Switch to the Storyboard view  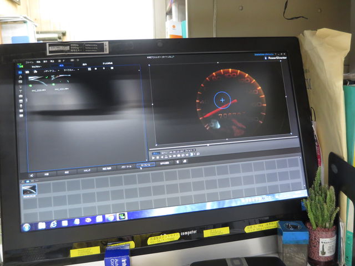tap(28, 181)
